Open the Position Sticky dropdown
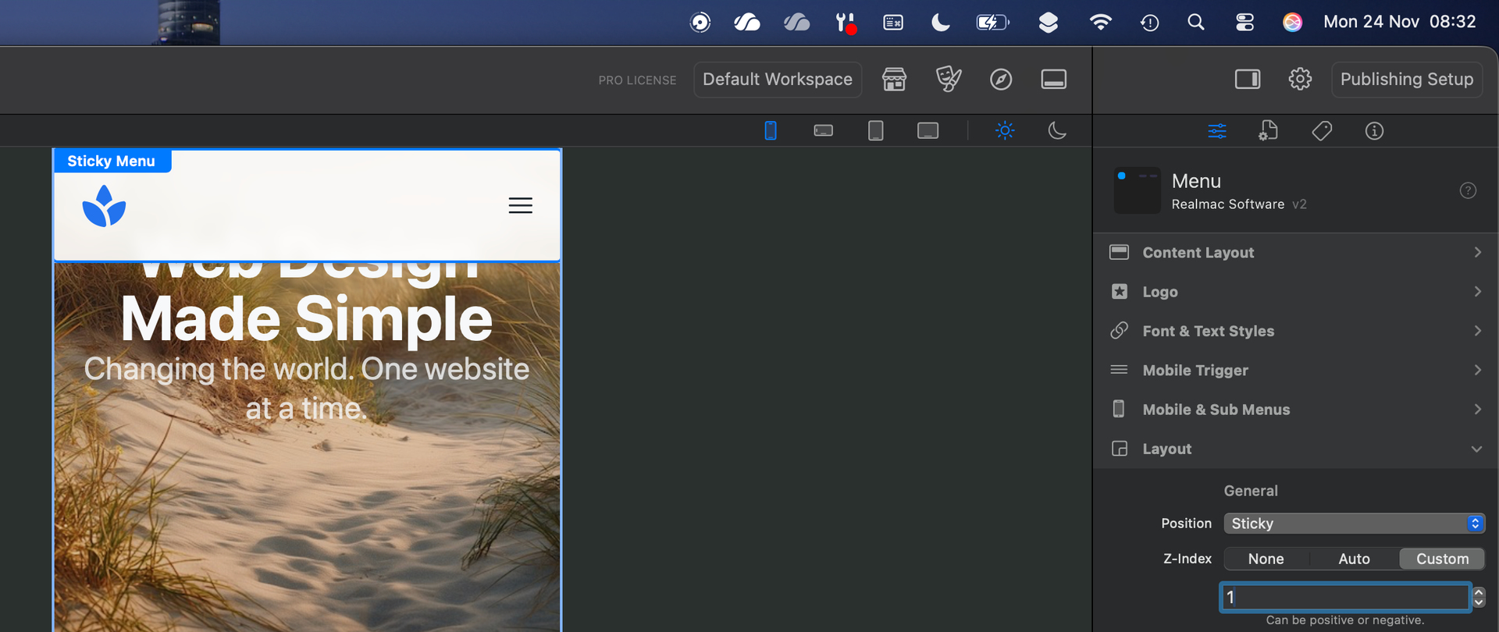This screenshot has width=1499, height=632. [x=1354, y=524]
